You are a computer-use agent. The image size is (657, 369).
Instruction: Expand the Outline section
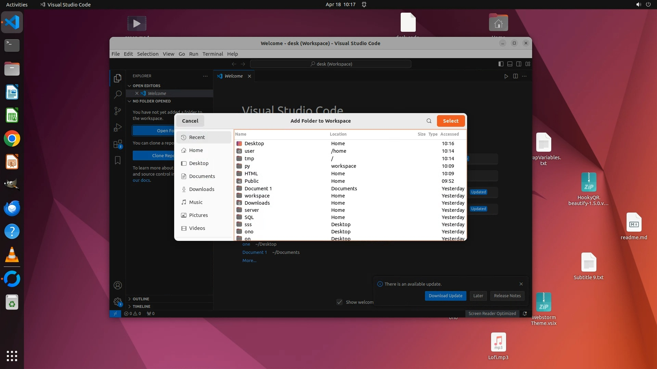pos(141,299)
